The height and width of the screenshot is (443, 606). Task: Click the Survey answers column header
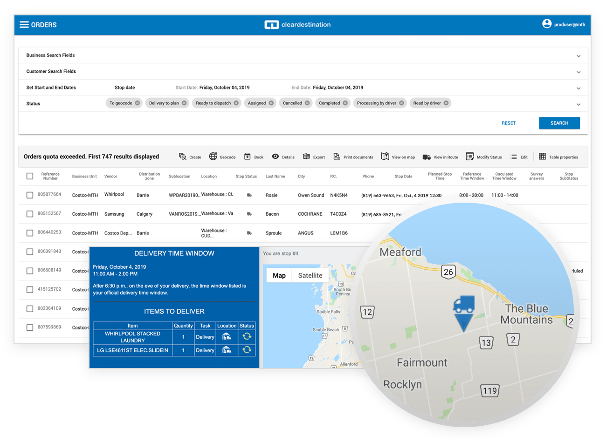coord(537,176)
